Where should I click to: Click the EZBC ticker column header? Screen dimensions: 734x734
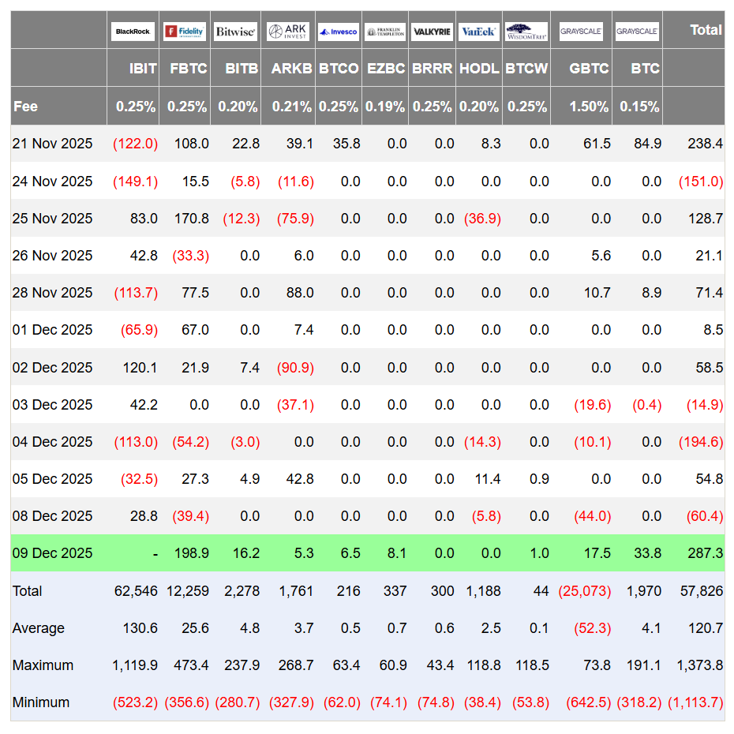[386, 69]
